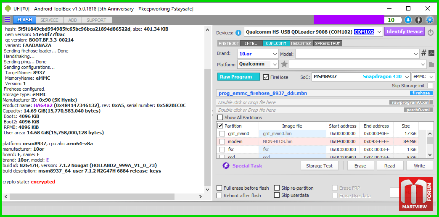Open the Devices COM port dropdown
This screenshot has height=217, width=439.
[379, 32]
